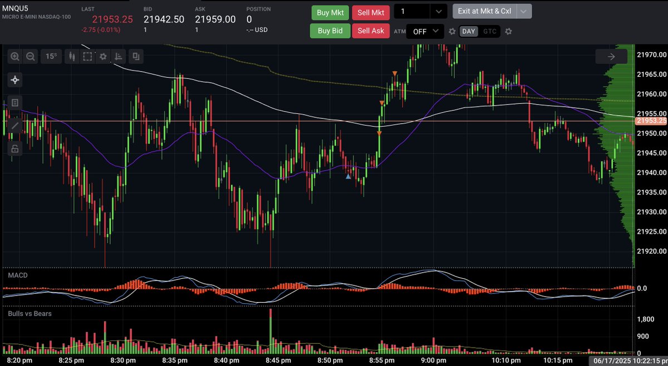Toggle the drawings lock icon
The width and height of the screenshot is (668, 366).
[x=15, y=148]
